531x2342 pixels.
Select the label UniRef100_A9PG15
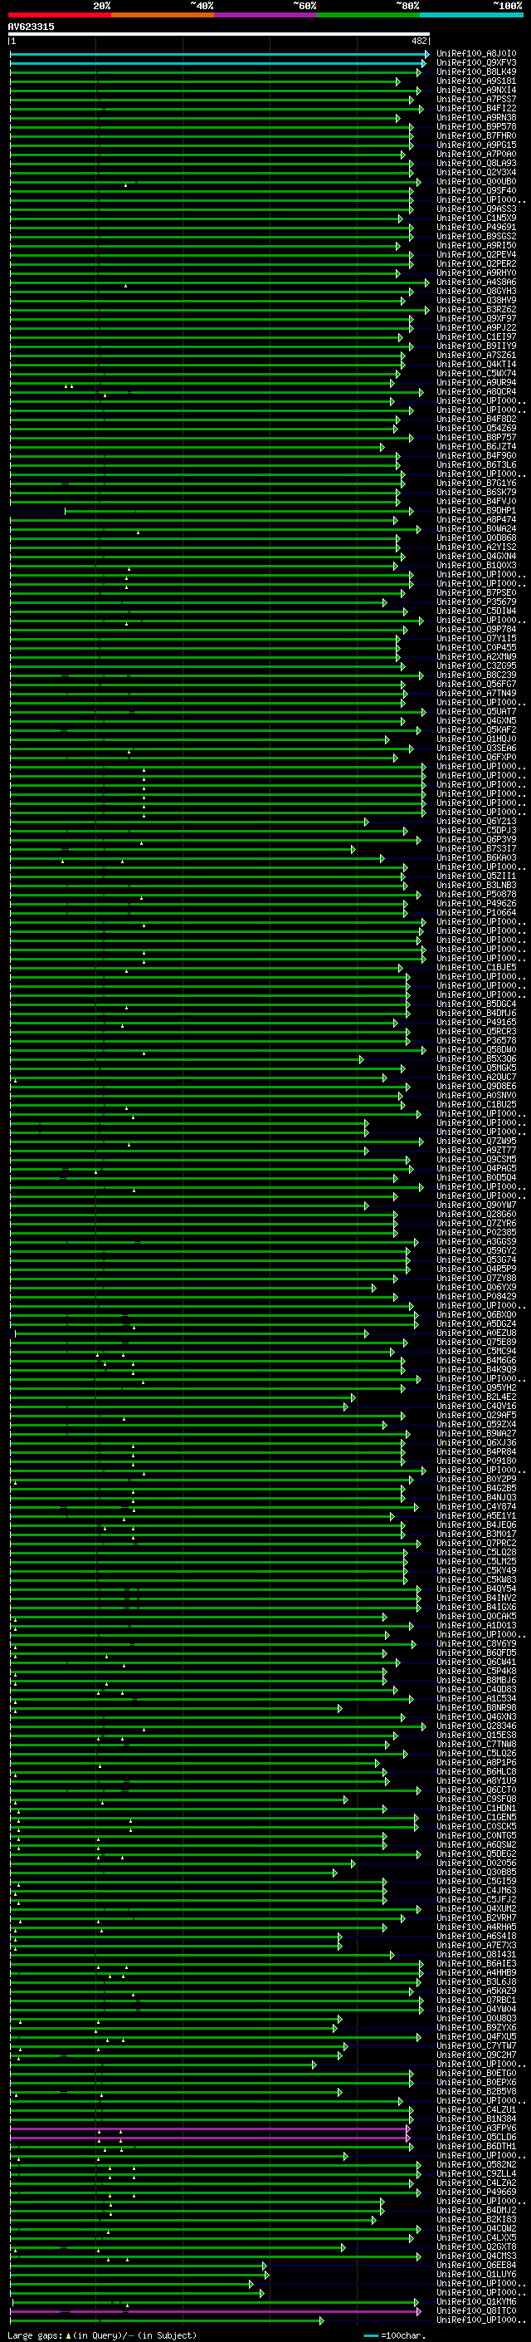click(x=476, y=145)
